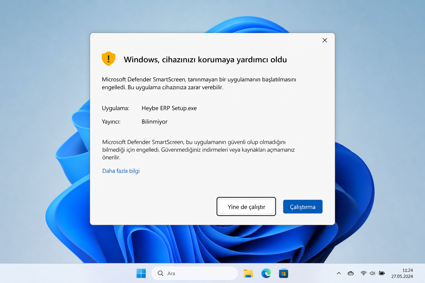Open the clock showing 11:24
The width and height of the screenshot is (425, 283).
click(x=408, y=270)
